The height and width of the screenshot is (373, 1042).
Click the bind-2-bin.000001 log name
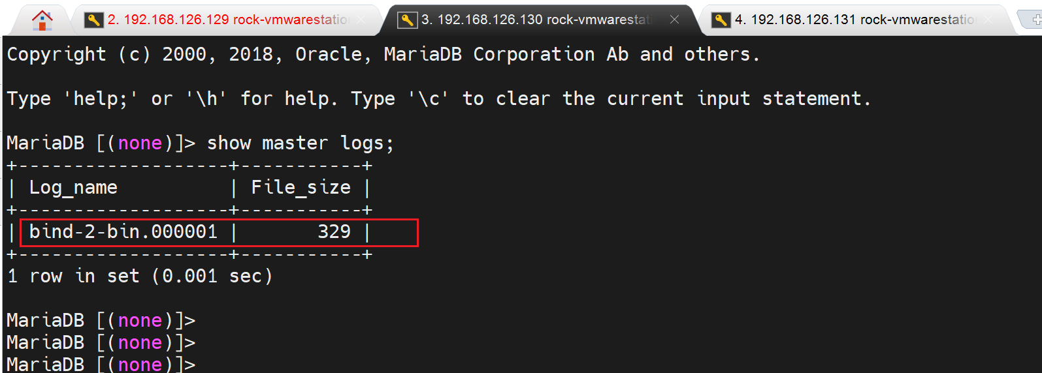point(123,231)
